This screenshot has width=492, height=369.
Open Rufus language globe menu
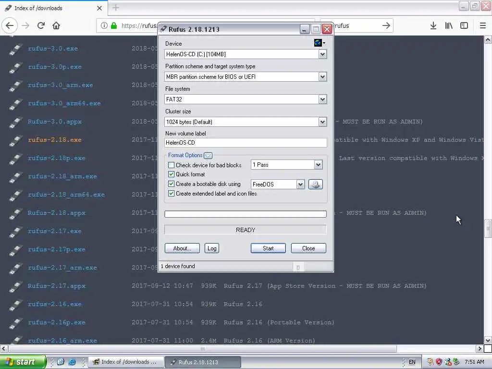[x=320, y=43]
